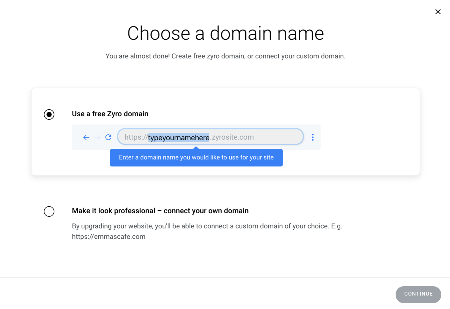Click the back arrow in mock browser bar
The height and width of the screenshot is (309, 450).
(86, 137)
